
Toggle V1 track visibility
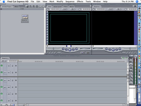(2, 72)
